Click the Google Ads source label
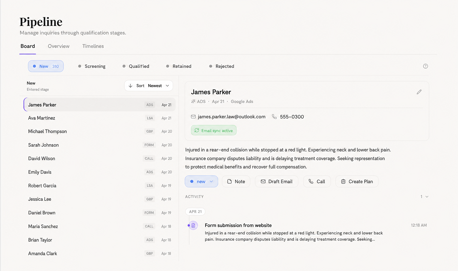Viewport: 458px width, 271px height. [242, 101]
